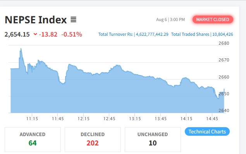Select the UNCHANGED 10 box
The height and width of the screenshot is (154, 246).
tap(153, 140)
